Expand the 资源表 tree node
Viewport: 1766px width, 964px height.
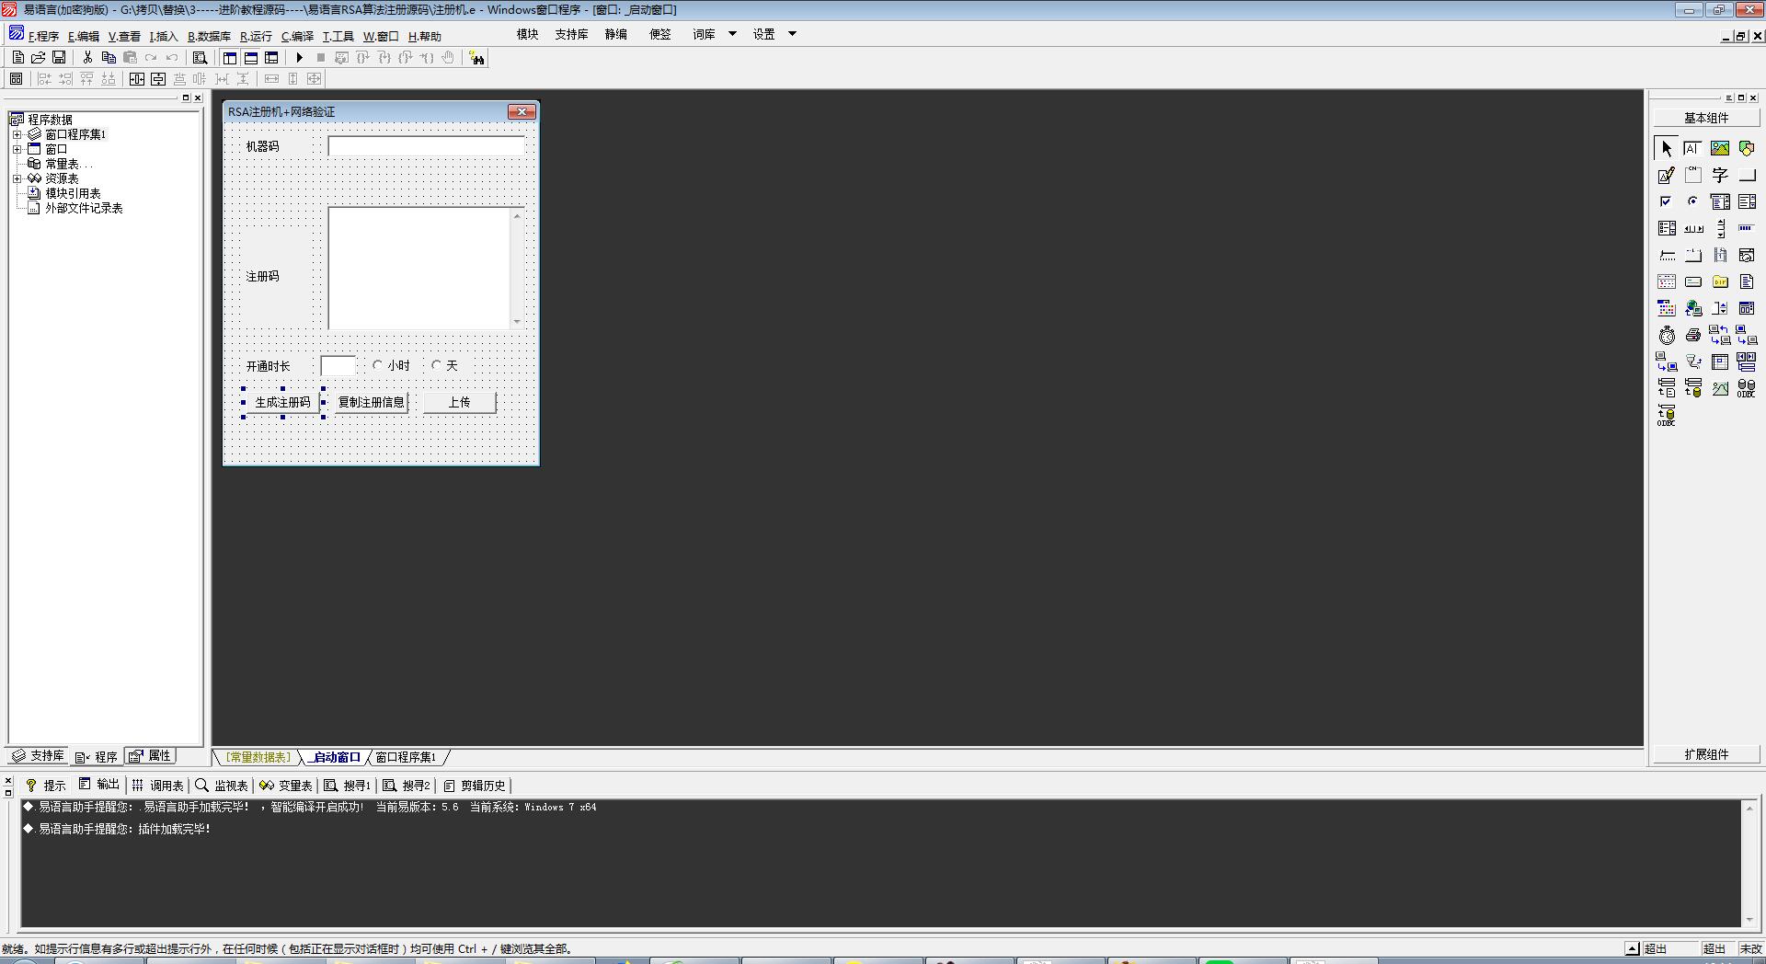(17, 178)
